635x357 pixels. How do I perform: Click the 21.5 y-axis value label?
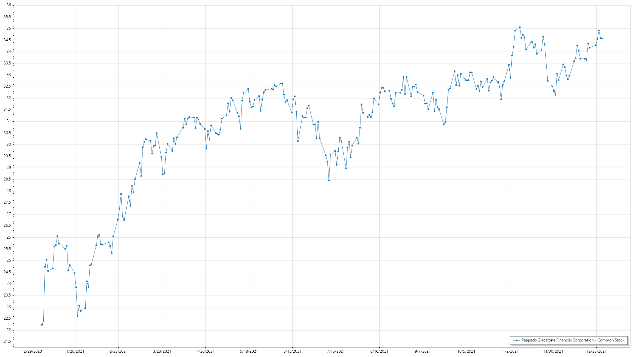click(7, 341)
